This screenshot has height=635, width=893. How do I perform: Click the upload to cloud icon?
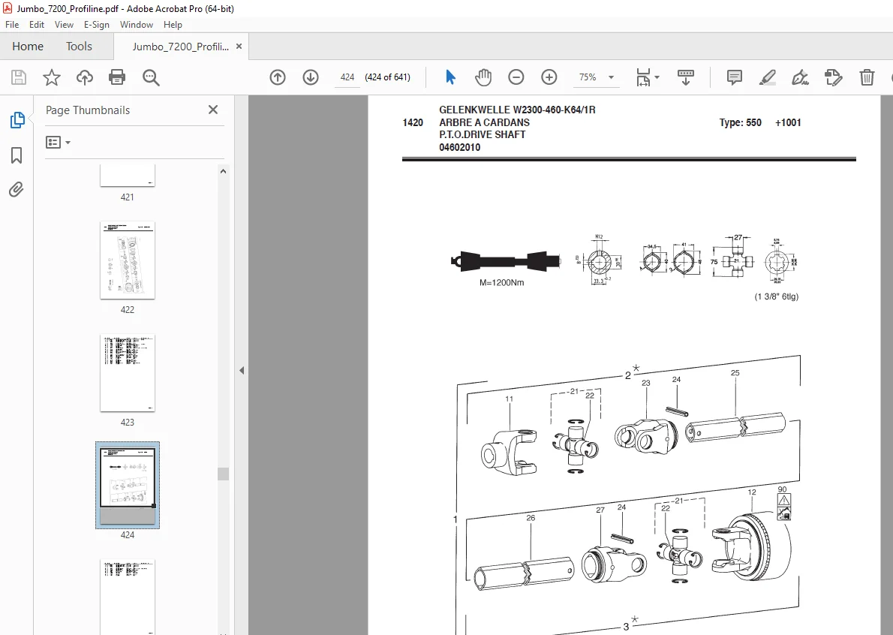coord(85,77)
